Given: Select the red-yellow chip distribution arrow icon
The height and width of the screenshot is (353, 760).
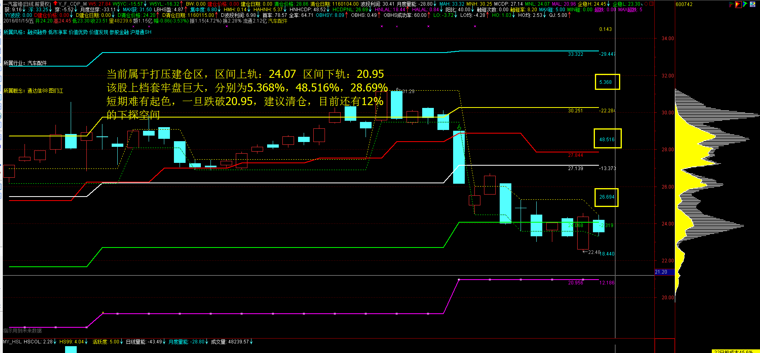Looking at the screenshot, I should pos(738,4).
